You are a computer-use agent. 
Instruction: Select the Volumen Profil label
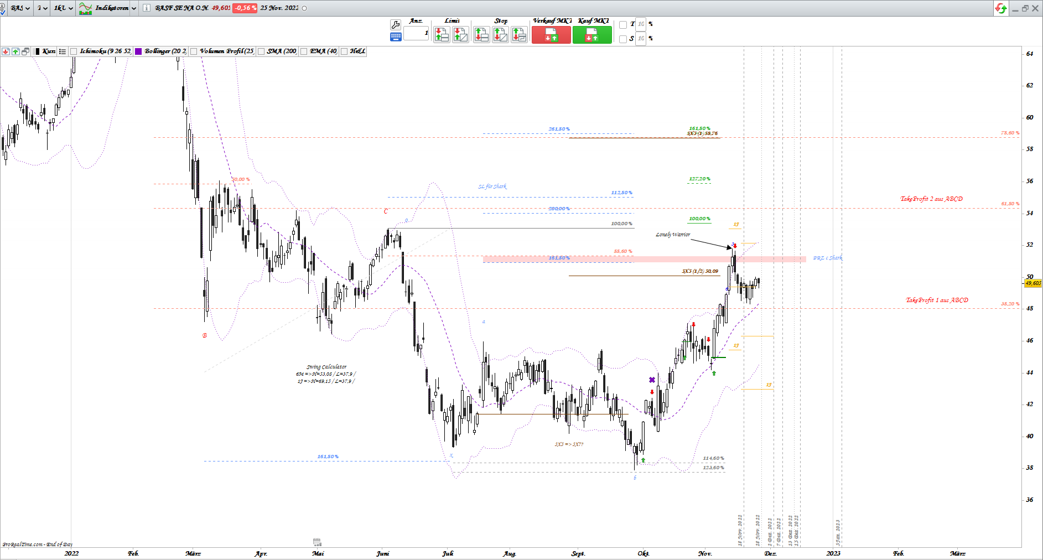(227, 51)
